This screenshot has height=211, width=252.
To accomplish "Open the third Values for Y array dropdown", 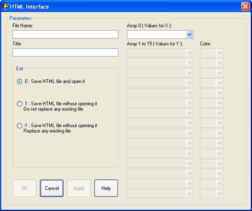I will (190, 73).
